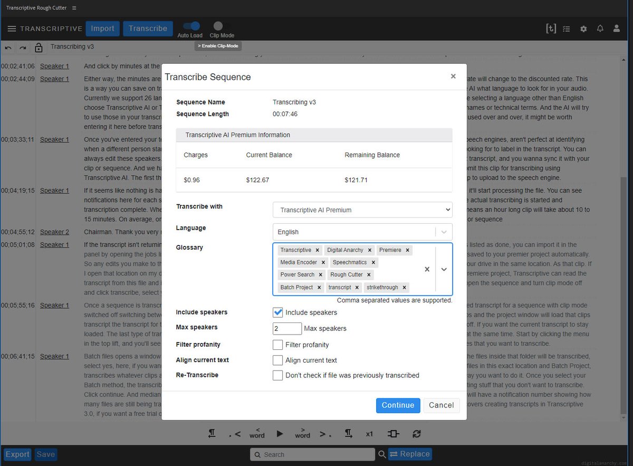The width and height of the screenshot is (633, 466).
Task: Click the Export button
Action: coord(17,454)
